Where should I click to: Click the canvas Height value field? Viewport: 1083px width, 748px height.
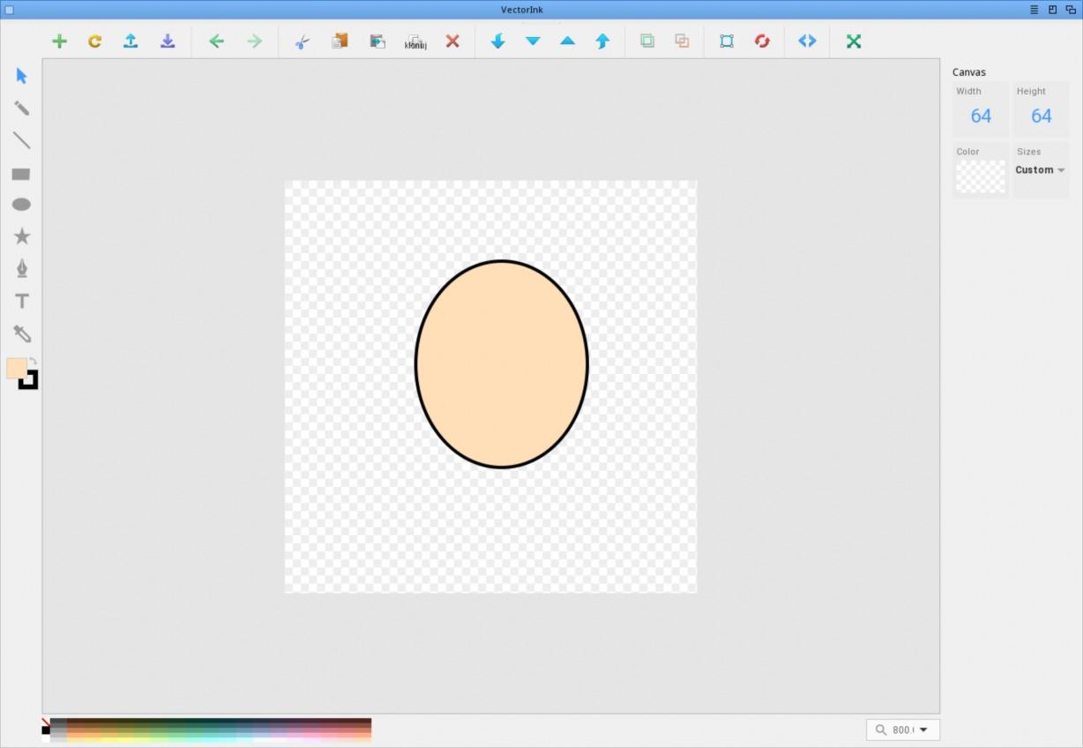click(1041, 116)
